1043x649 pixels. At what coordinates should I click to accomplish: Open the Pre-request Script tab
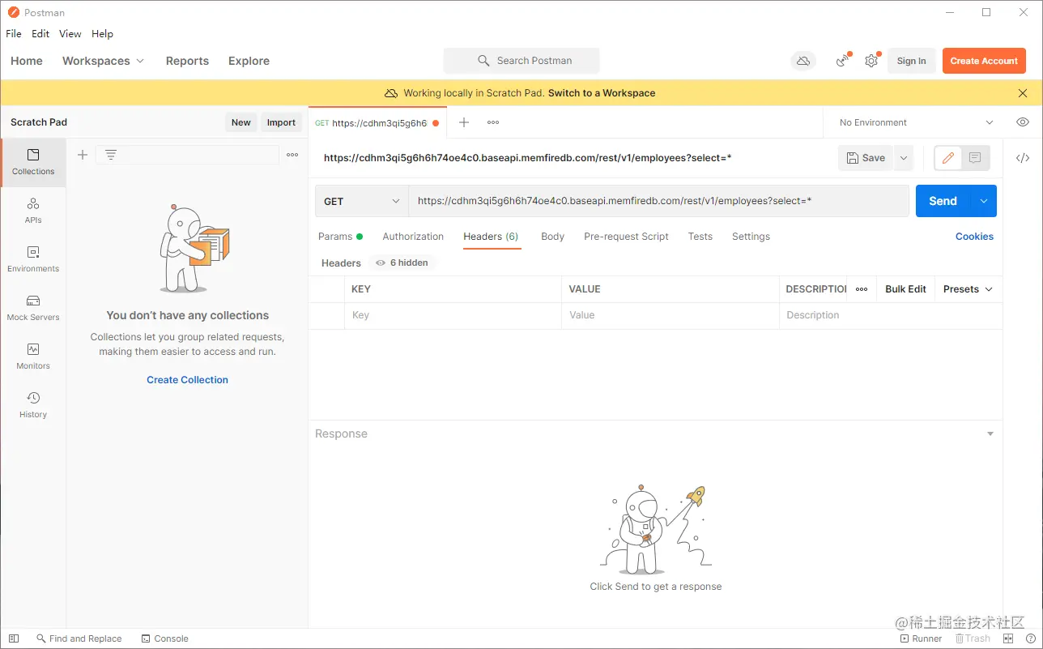point(626,237)
